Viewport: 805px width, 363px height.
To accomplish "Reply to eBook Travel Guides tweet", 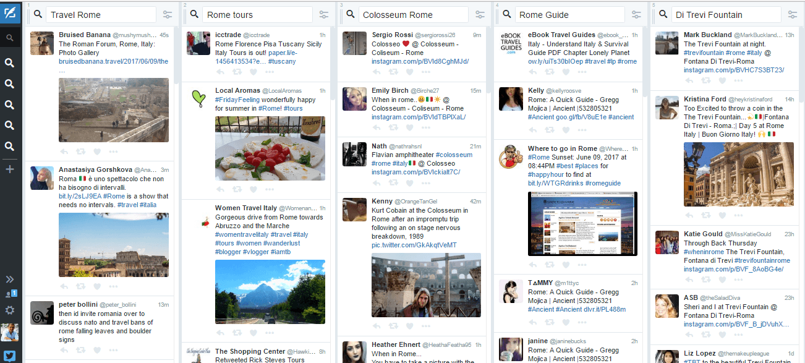I will (x=533, y=72).
